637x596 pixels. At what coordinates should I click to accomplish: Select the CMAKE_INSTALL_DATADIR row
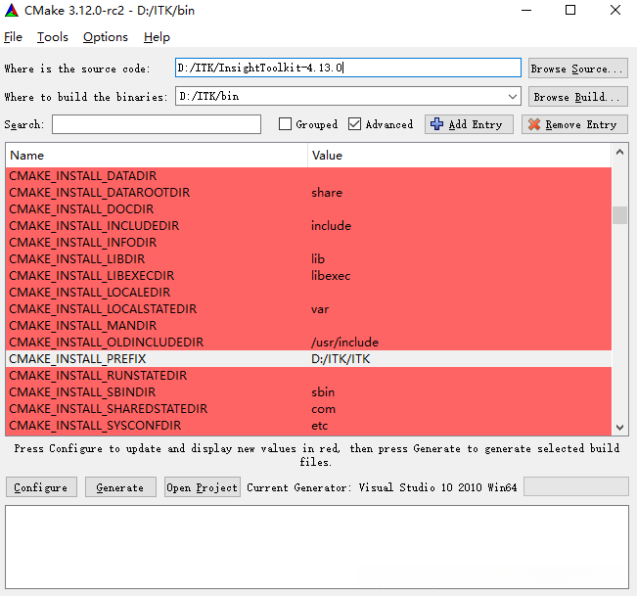coord(308,175)
